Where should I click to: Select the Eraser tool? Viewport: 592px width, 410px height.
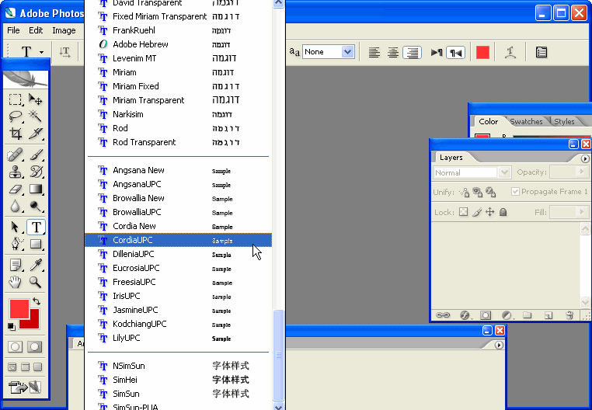[15, 189]
